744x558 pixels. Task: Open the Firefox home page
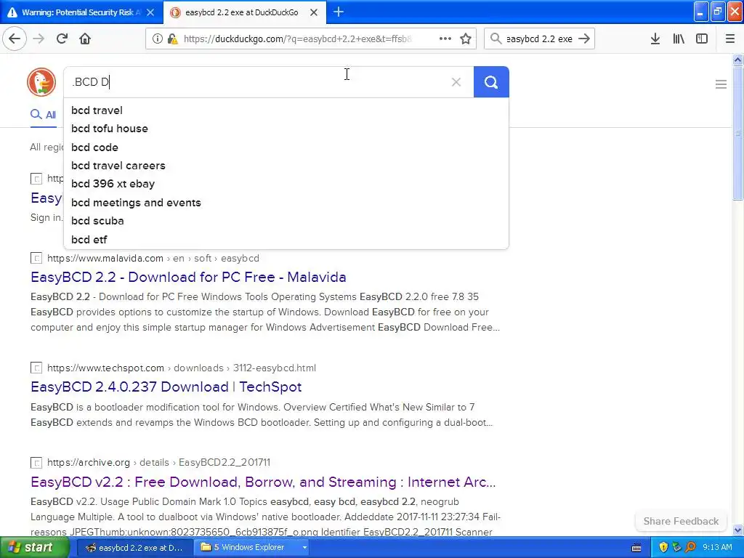pyautogui.click(x=85, y=39)
